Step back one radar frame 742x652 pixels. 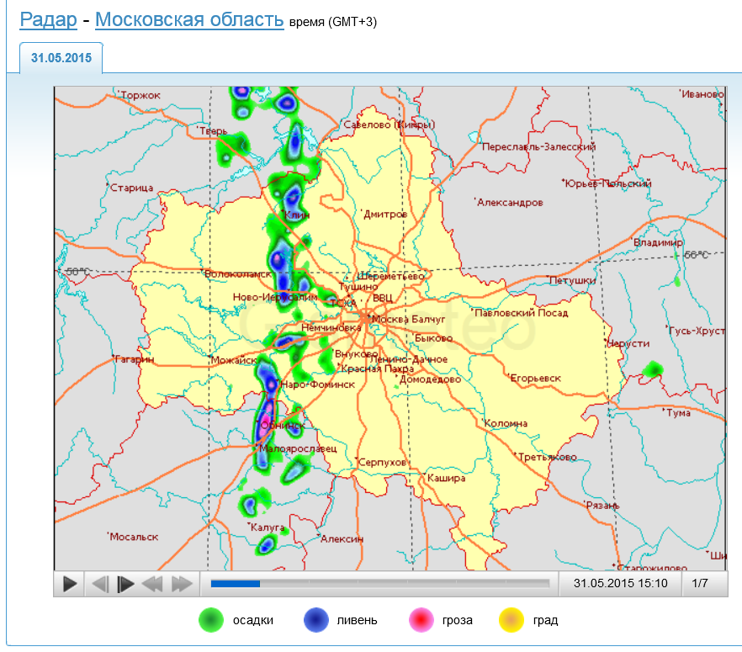pyautogui.click(x=100, y=583)
